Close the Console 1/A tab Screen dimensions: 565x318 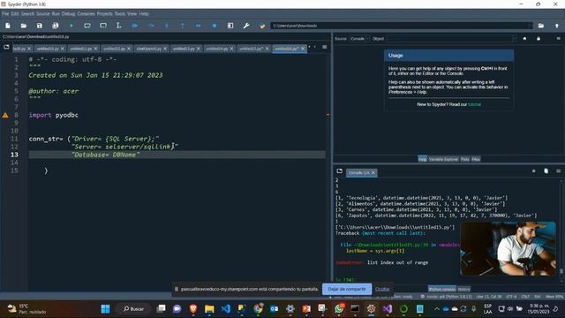(x=373, y=173)
